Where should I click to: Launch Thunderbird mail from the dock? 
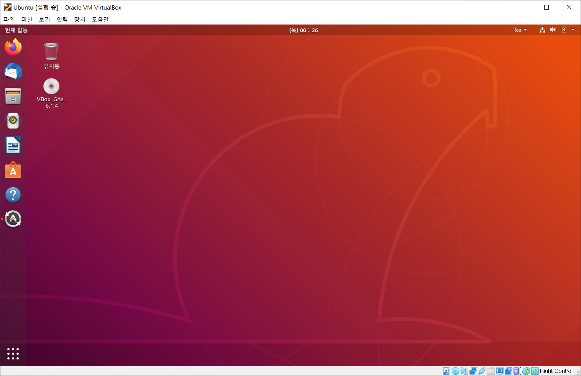click(13, 72)
